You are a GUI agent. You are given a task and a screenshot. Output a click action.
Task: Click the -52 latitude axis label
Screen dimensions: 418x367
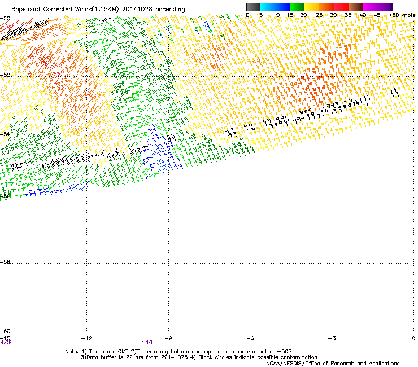point(5,75)
